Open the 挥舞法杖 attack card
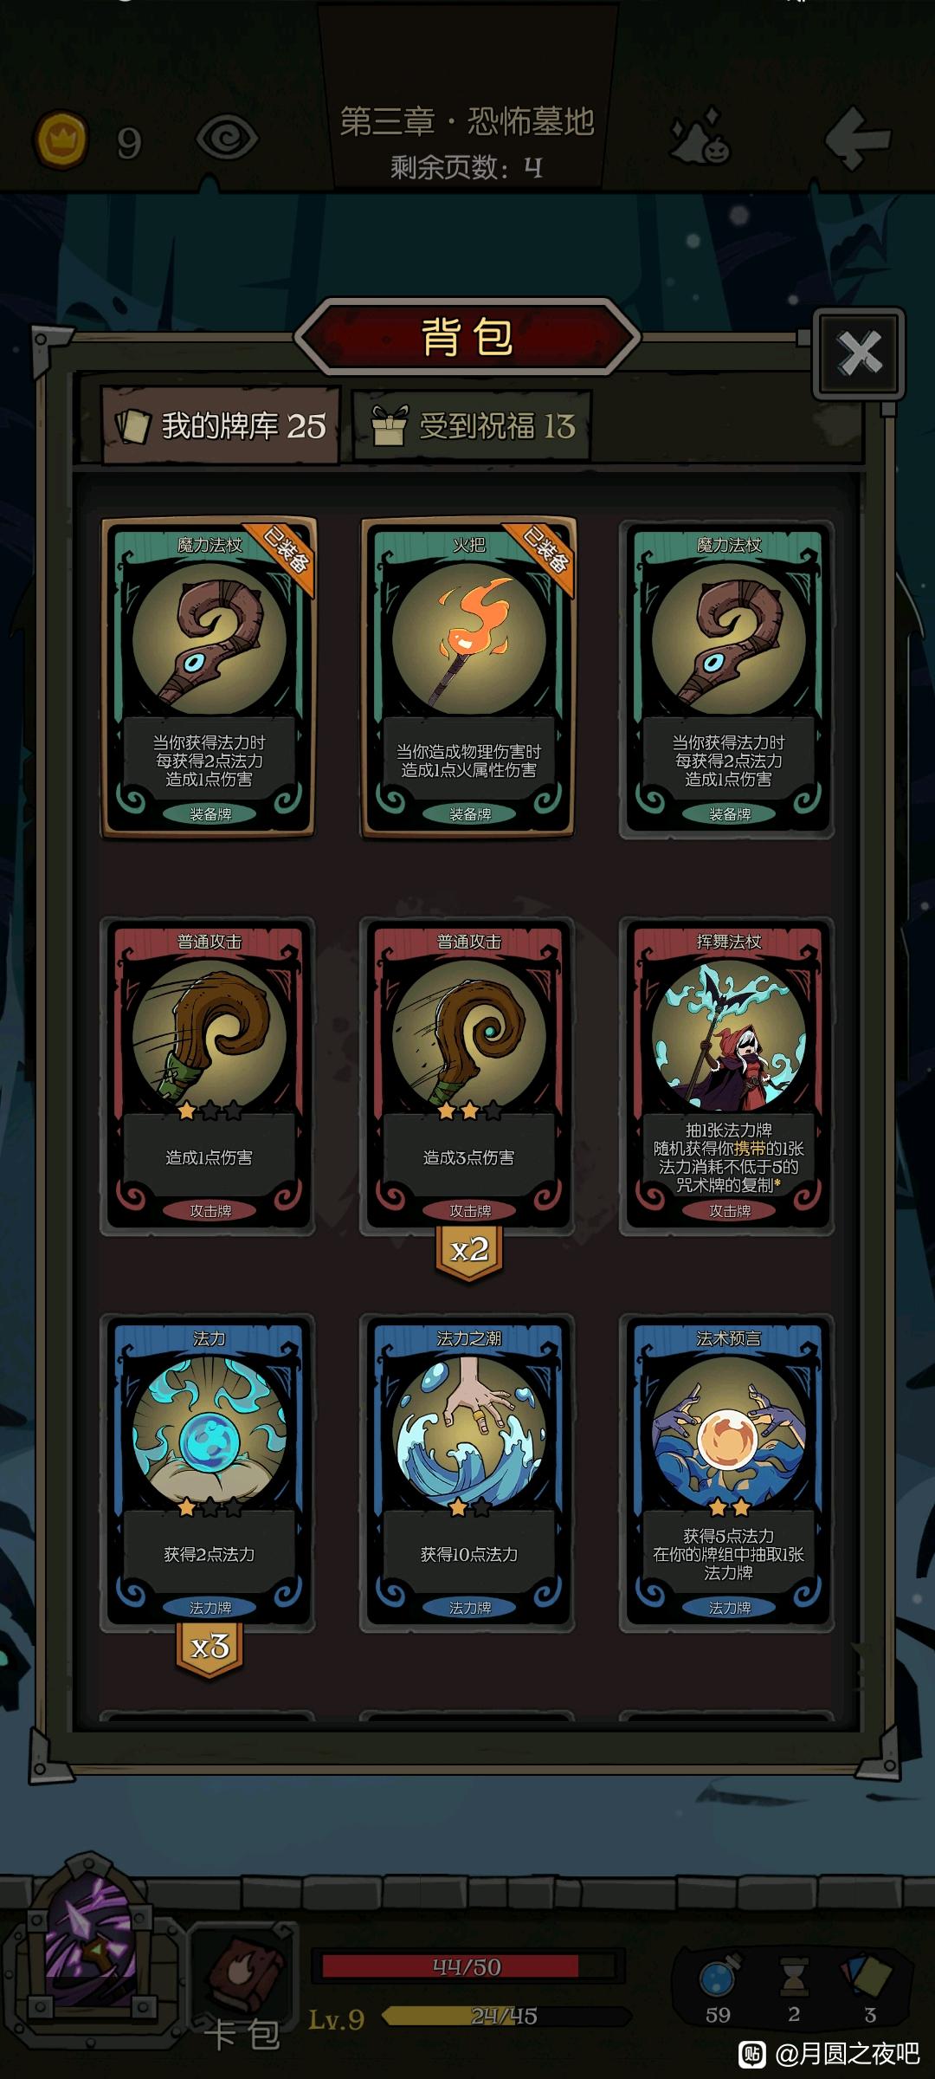The width and height of the screenshot is (935, 2079). pyautogui.click(x=727, y=1076)
